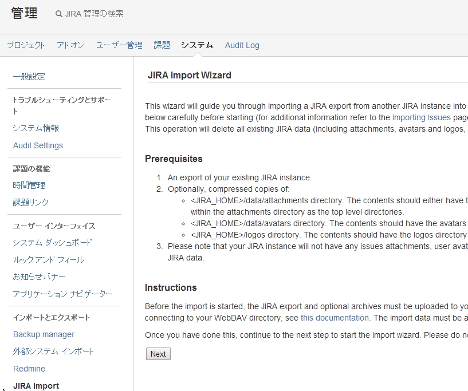Viewport: 468px width, 391px height.
Task: Click the 'Please note that your JIRA instance' item
Action: click(x=318, y=252)
